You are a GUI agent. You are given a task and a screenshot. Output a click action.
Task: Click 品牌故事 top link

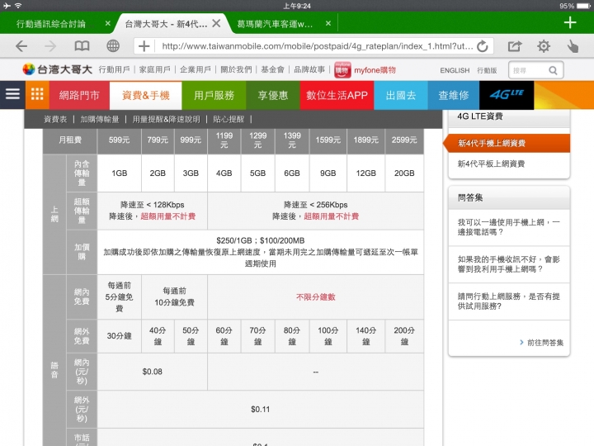coord(309,69)
